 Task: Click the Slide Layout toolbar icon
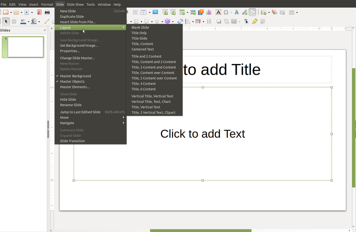click(x=291, y=12)
